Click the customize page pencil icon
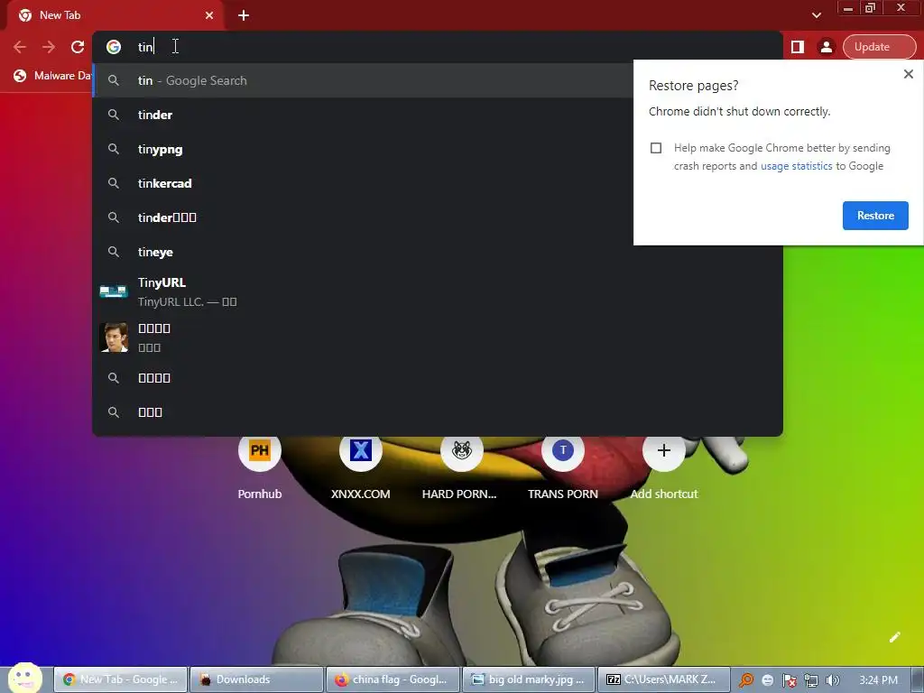This screenshot has height=693, width=924. [894, 637]
